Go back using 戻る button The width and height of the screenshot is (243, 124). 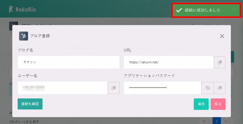(x=218, y=104)
